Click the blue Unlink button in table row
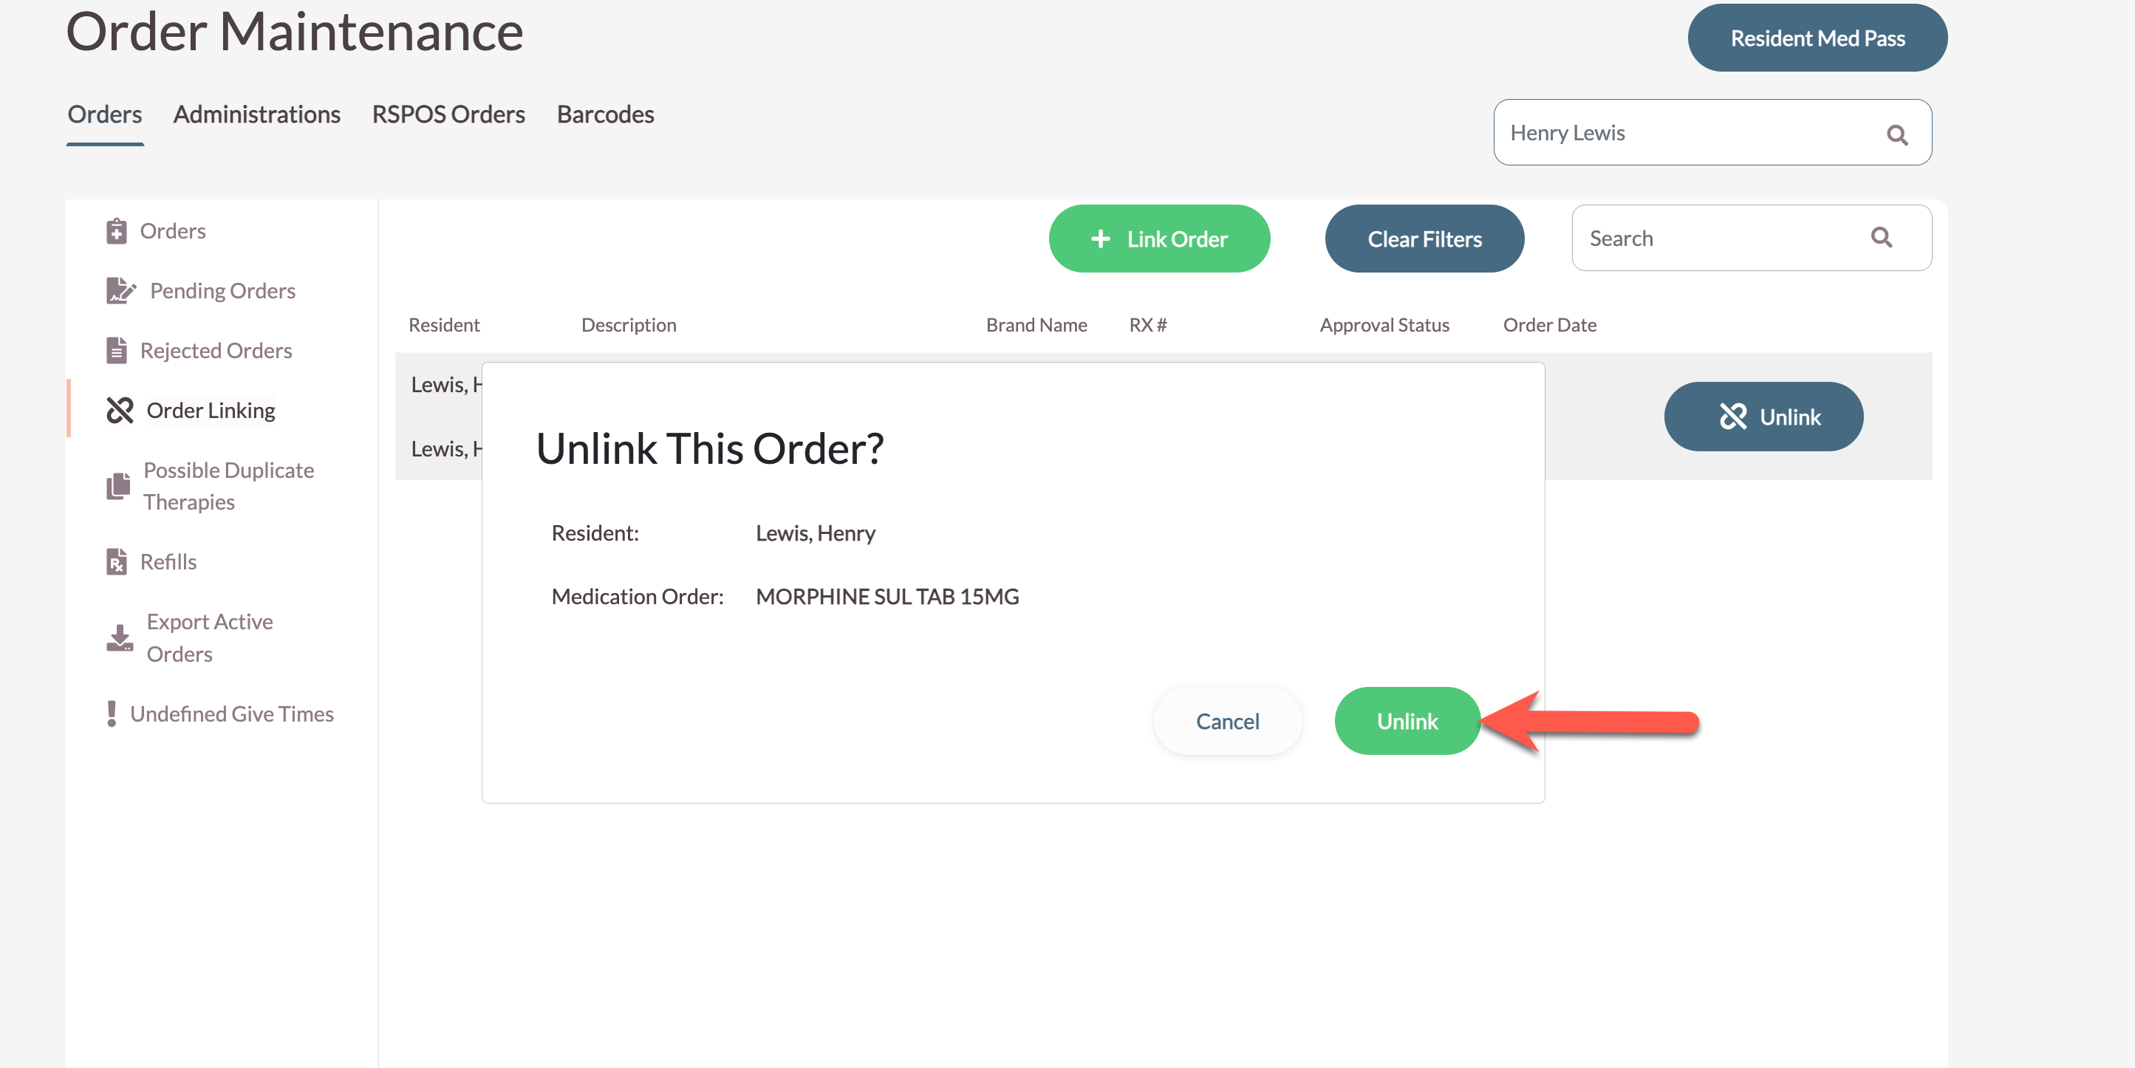The image size is (2135, 1068). point(1763,417)
